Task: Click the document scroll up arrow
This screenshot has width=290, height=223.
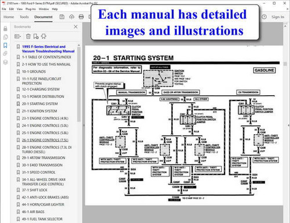Action: click(x=285, y=26)
